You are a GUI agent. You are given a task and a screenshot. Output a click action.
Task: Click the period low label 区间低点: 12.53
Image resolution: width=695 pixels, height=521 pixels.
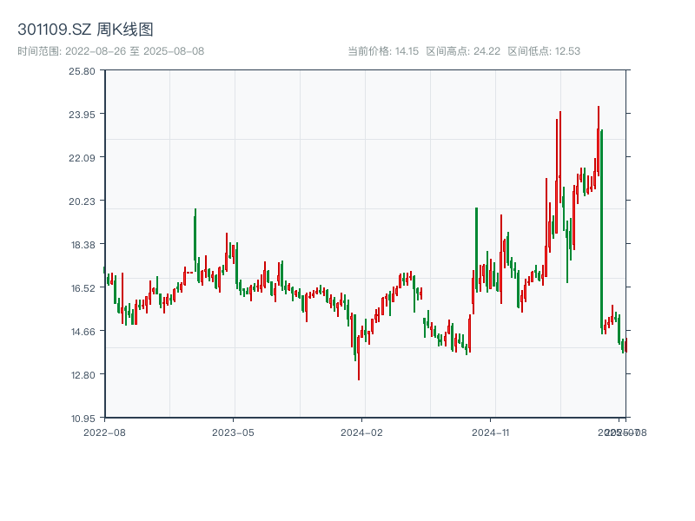pos(544,51)
